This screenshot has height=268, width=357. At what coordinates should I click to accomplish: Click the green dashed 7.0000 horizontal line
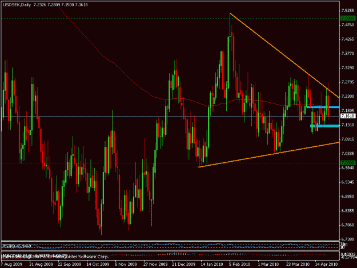(170, 163)
